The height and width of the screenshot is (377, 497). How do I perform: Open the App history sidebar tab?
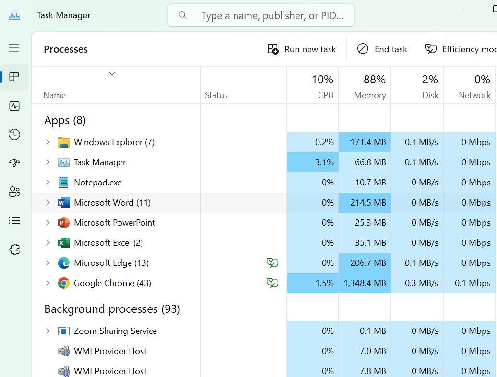click(x=14, y=135)
